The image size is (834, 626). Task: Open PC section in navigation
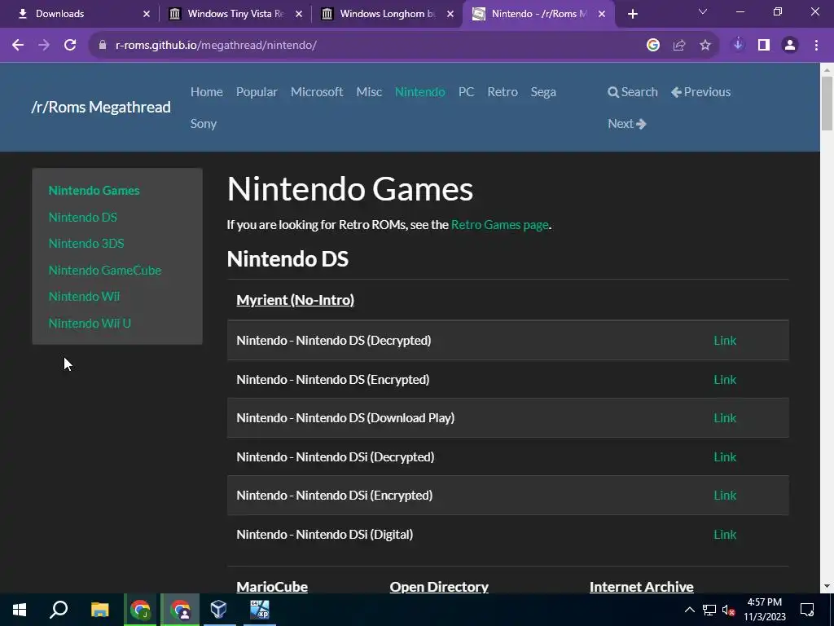click(x=466, y=91)
